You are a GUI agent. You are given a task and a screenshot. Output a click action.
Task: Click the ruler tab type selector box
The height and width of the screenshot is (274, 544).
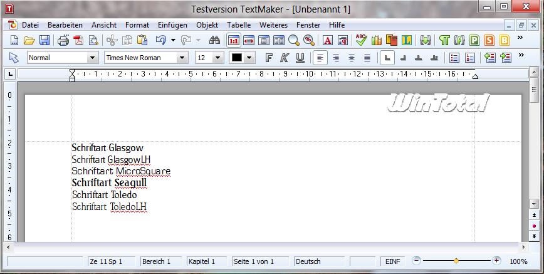pyautogui.click(x=10, y=73)
